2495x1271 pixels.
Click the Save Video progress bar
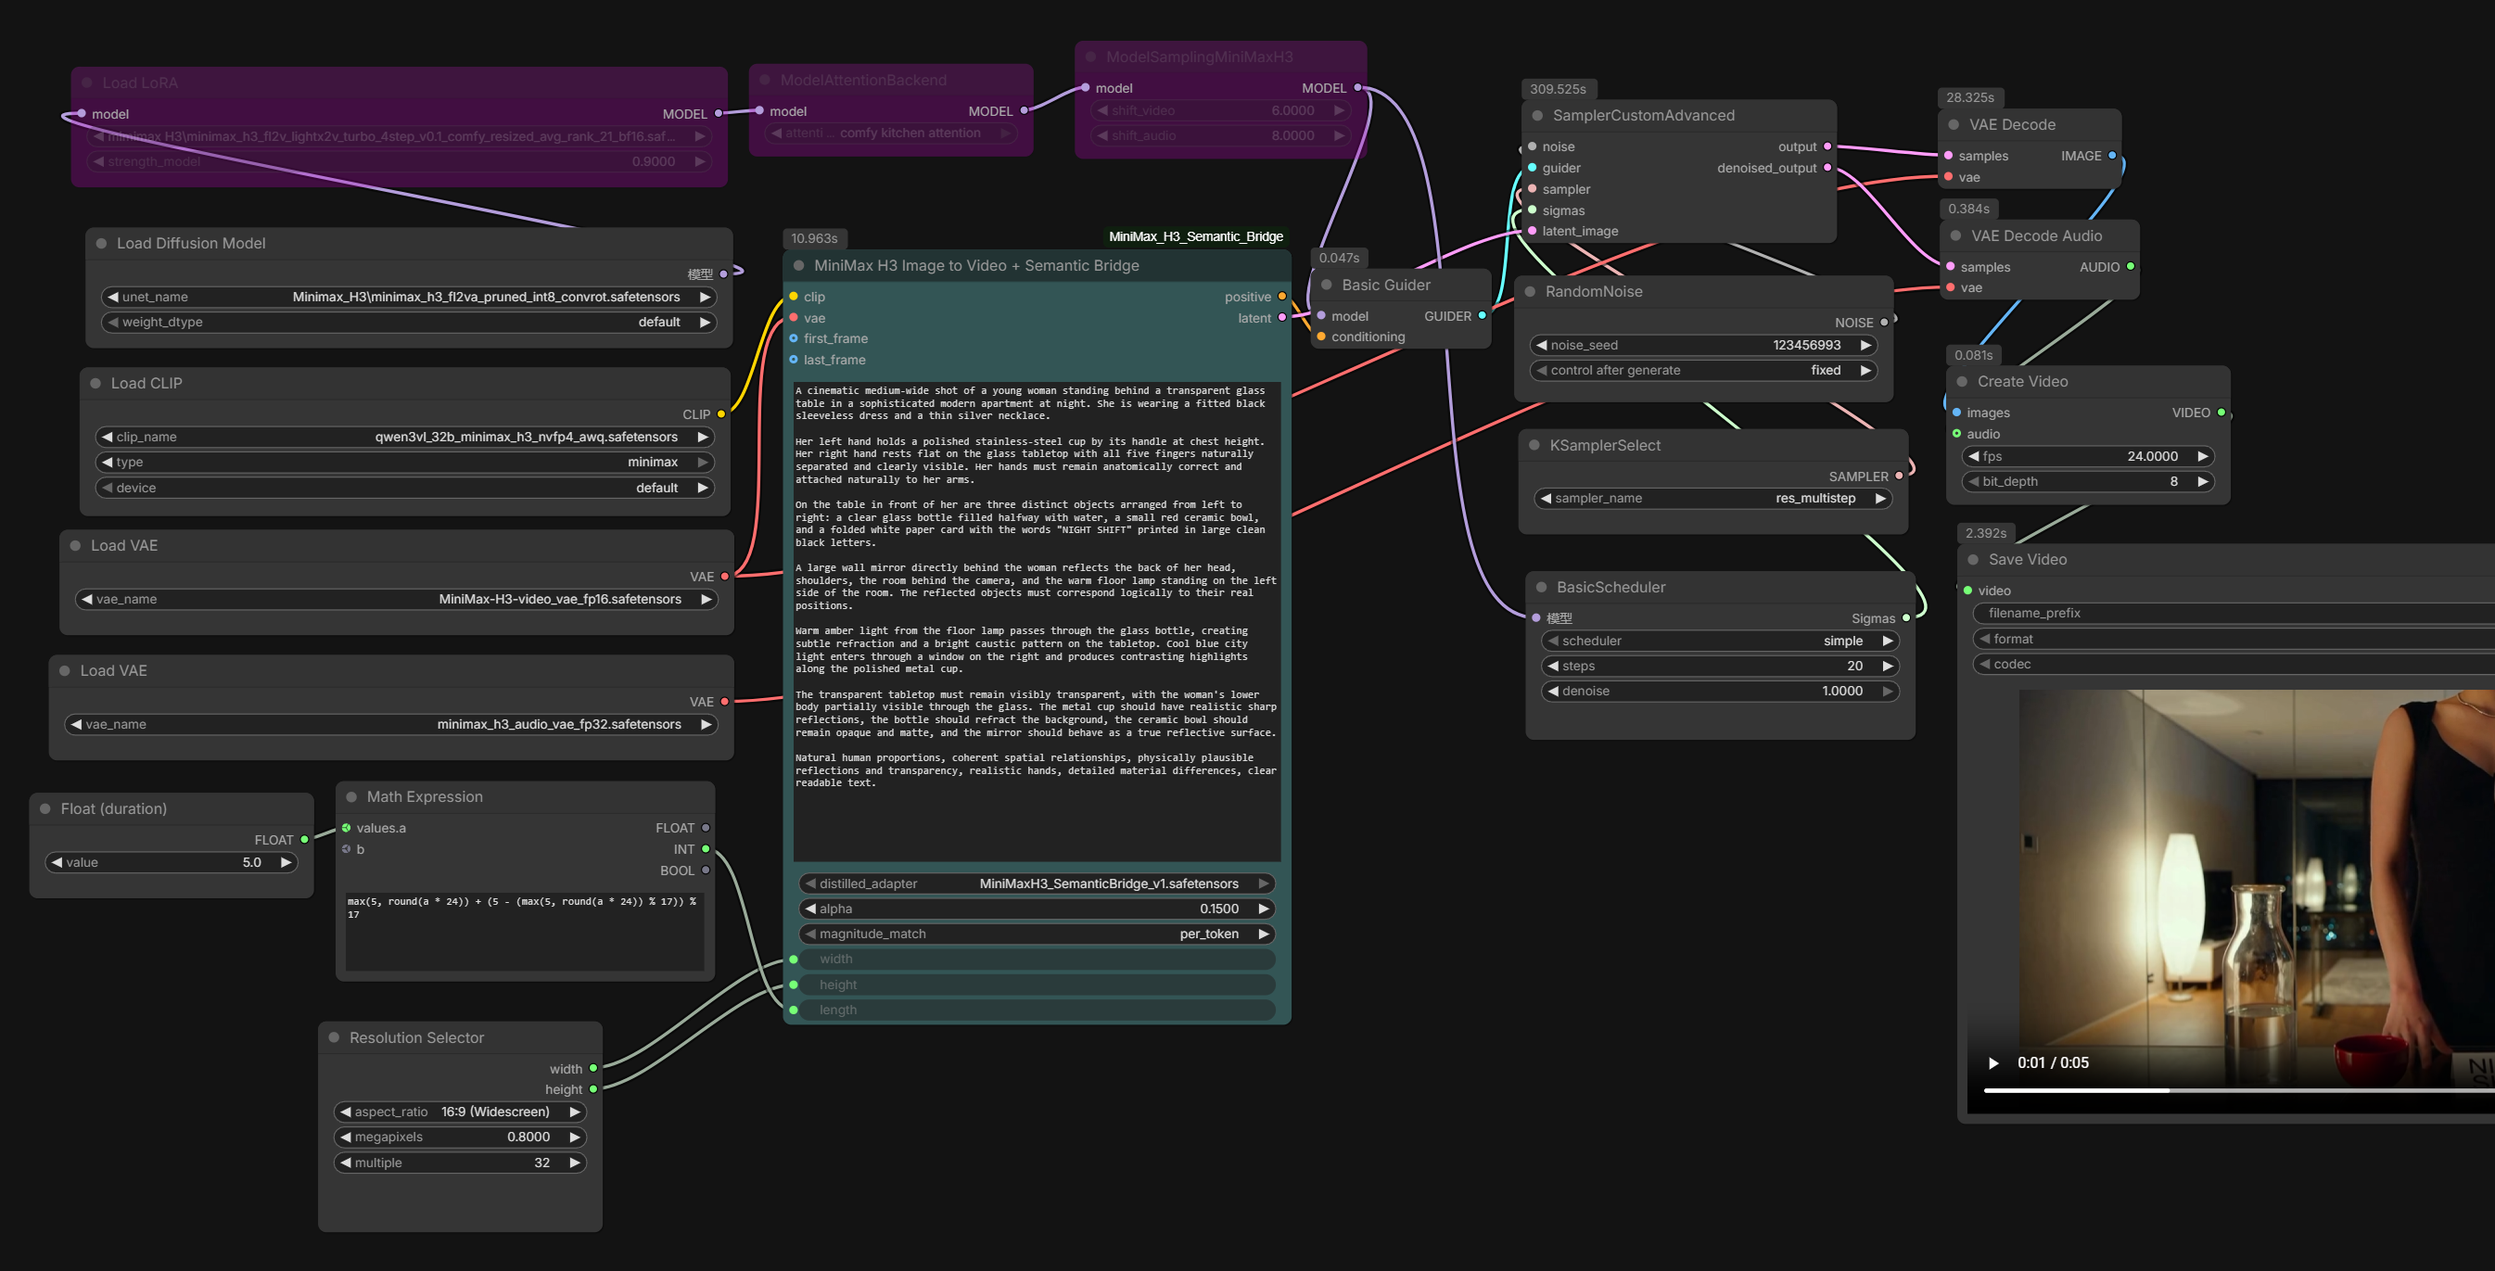pyautogui.click(x=2239, y=1090)
